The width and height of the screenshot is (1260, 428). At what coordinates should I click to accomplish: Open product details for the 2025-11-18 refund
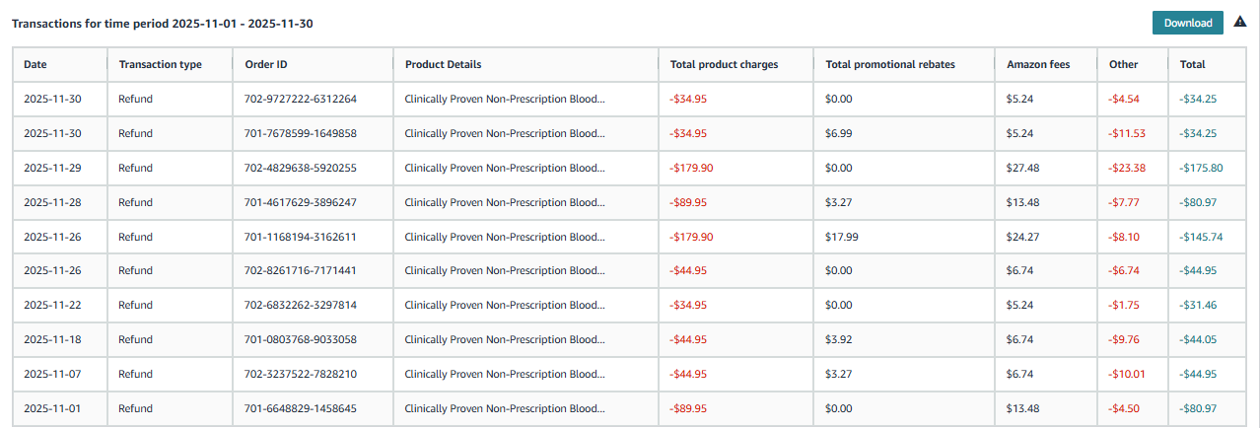(x=504, y=340)
